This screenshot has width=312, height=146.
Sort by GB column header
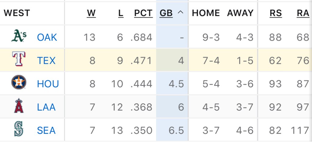pos(166,13)
